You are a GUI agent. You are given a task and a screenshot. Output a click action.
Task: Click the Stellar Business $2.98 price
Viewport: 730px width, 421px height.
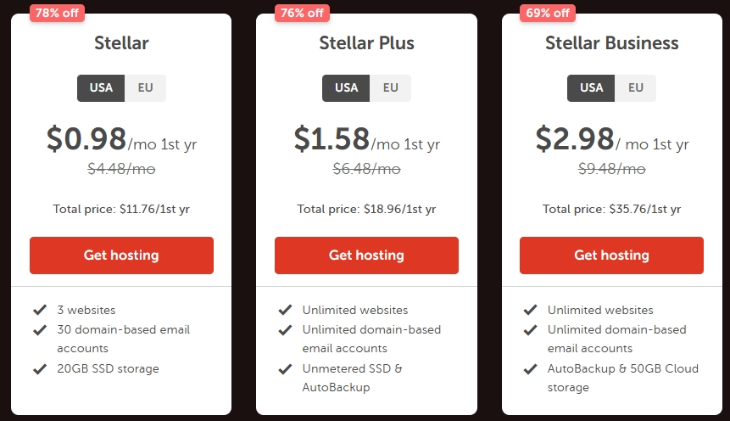coord(575,138)
